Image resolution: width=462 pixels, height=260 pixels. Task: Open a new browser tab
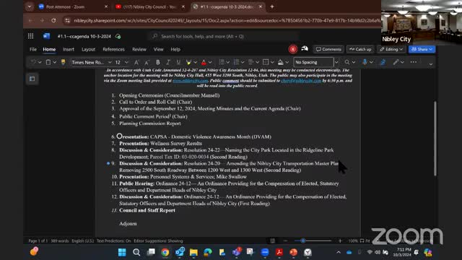pos(272,6)
